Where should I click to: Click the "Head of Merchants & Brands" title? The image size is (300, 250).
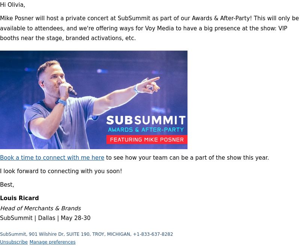click(x=40, y=208)
